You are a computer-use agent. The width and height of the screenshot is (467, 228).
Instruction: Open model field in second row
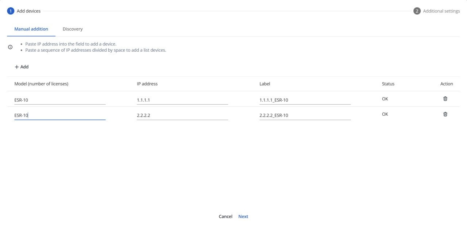[x=60, y=115]
